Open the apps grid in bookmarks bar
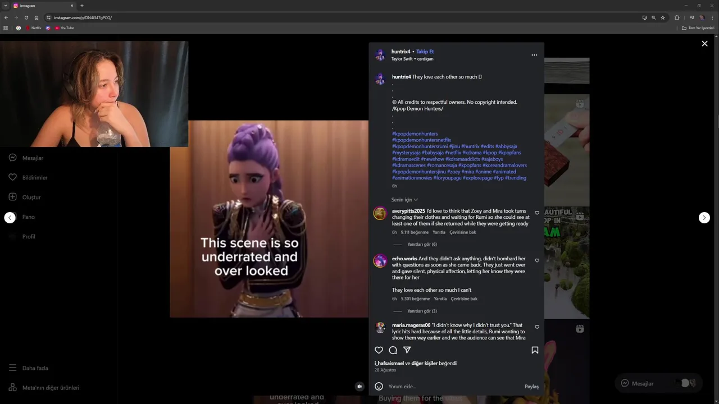 click(x=6, y=28)
